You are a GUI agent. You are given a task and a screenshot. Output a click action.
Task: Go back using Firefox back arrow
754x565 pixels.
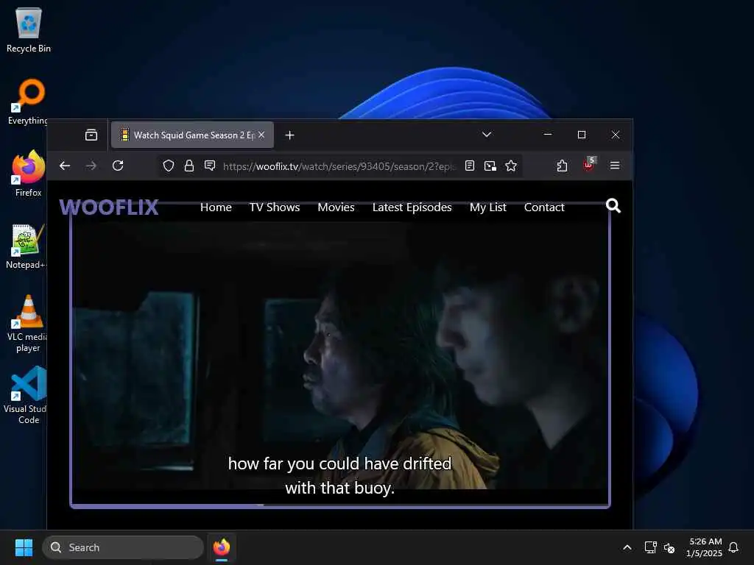pos(65,166)
